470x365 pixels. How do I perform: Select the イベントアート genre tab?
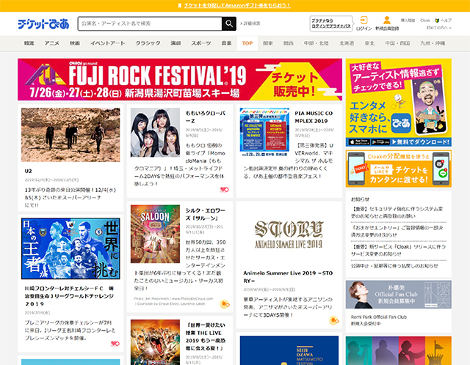[108, 43]
